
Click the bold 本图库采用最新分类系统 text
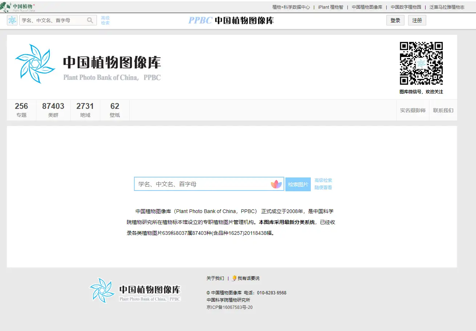(287, 222)
